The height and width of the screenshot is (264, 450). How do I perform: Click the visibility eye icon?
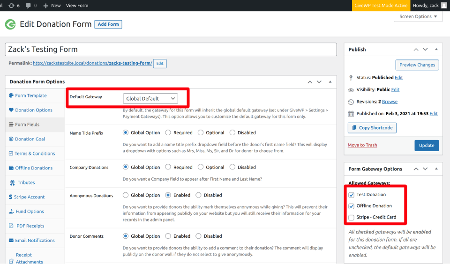point(351,90)
